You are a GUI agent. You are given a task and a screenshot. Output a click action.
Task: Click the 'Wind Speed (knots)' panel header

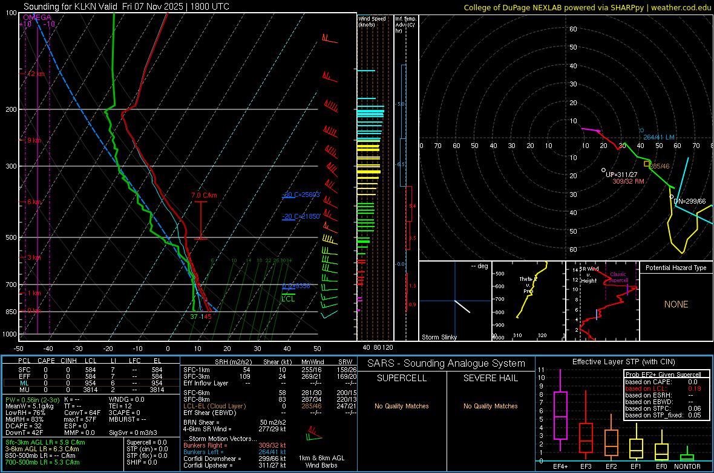tap(372, 21)
